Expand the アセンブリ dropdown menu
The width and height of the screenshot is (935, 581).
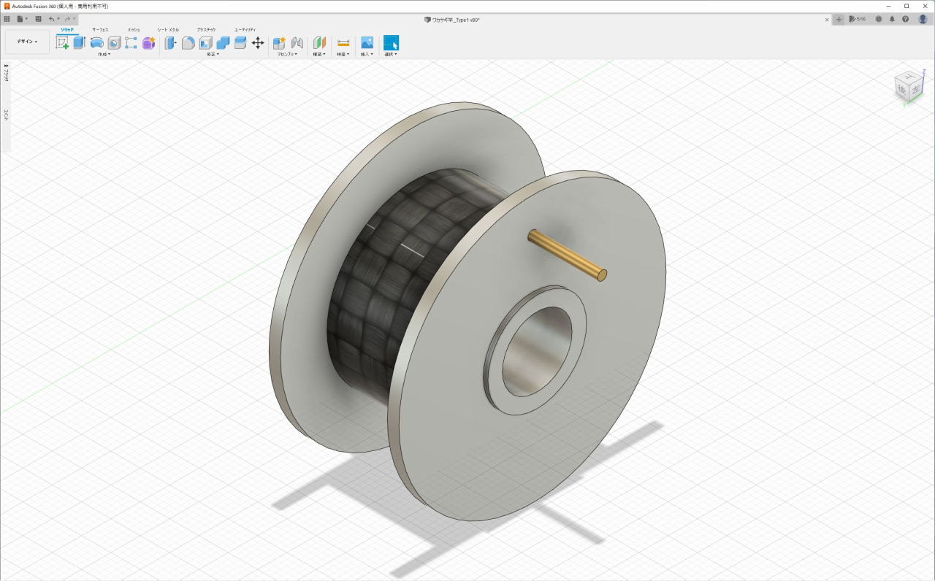pos(287,54)
